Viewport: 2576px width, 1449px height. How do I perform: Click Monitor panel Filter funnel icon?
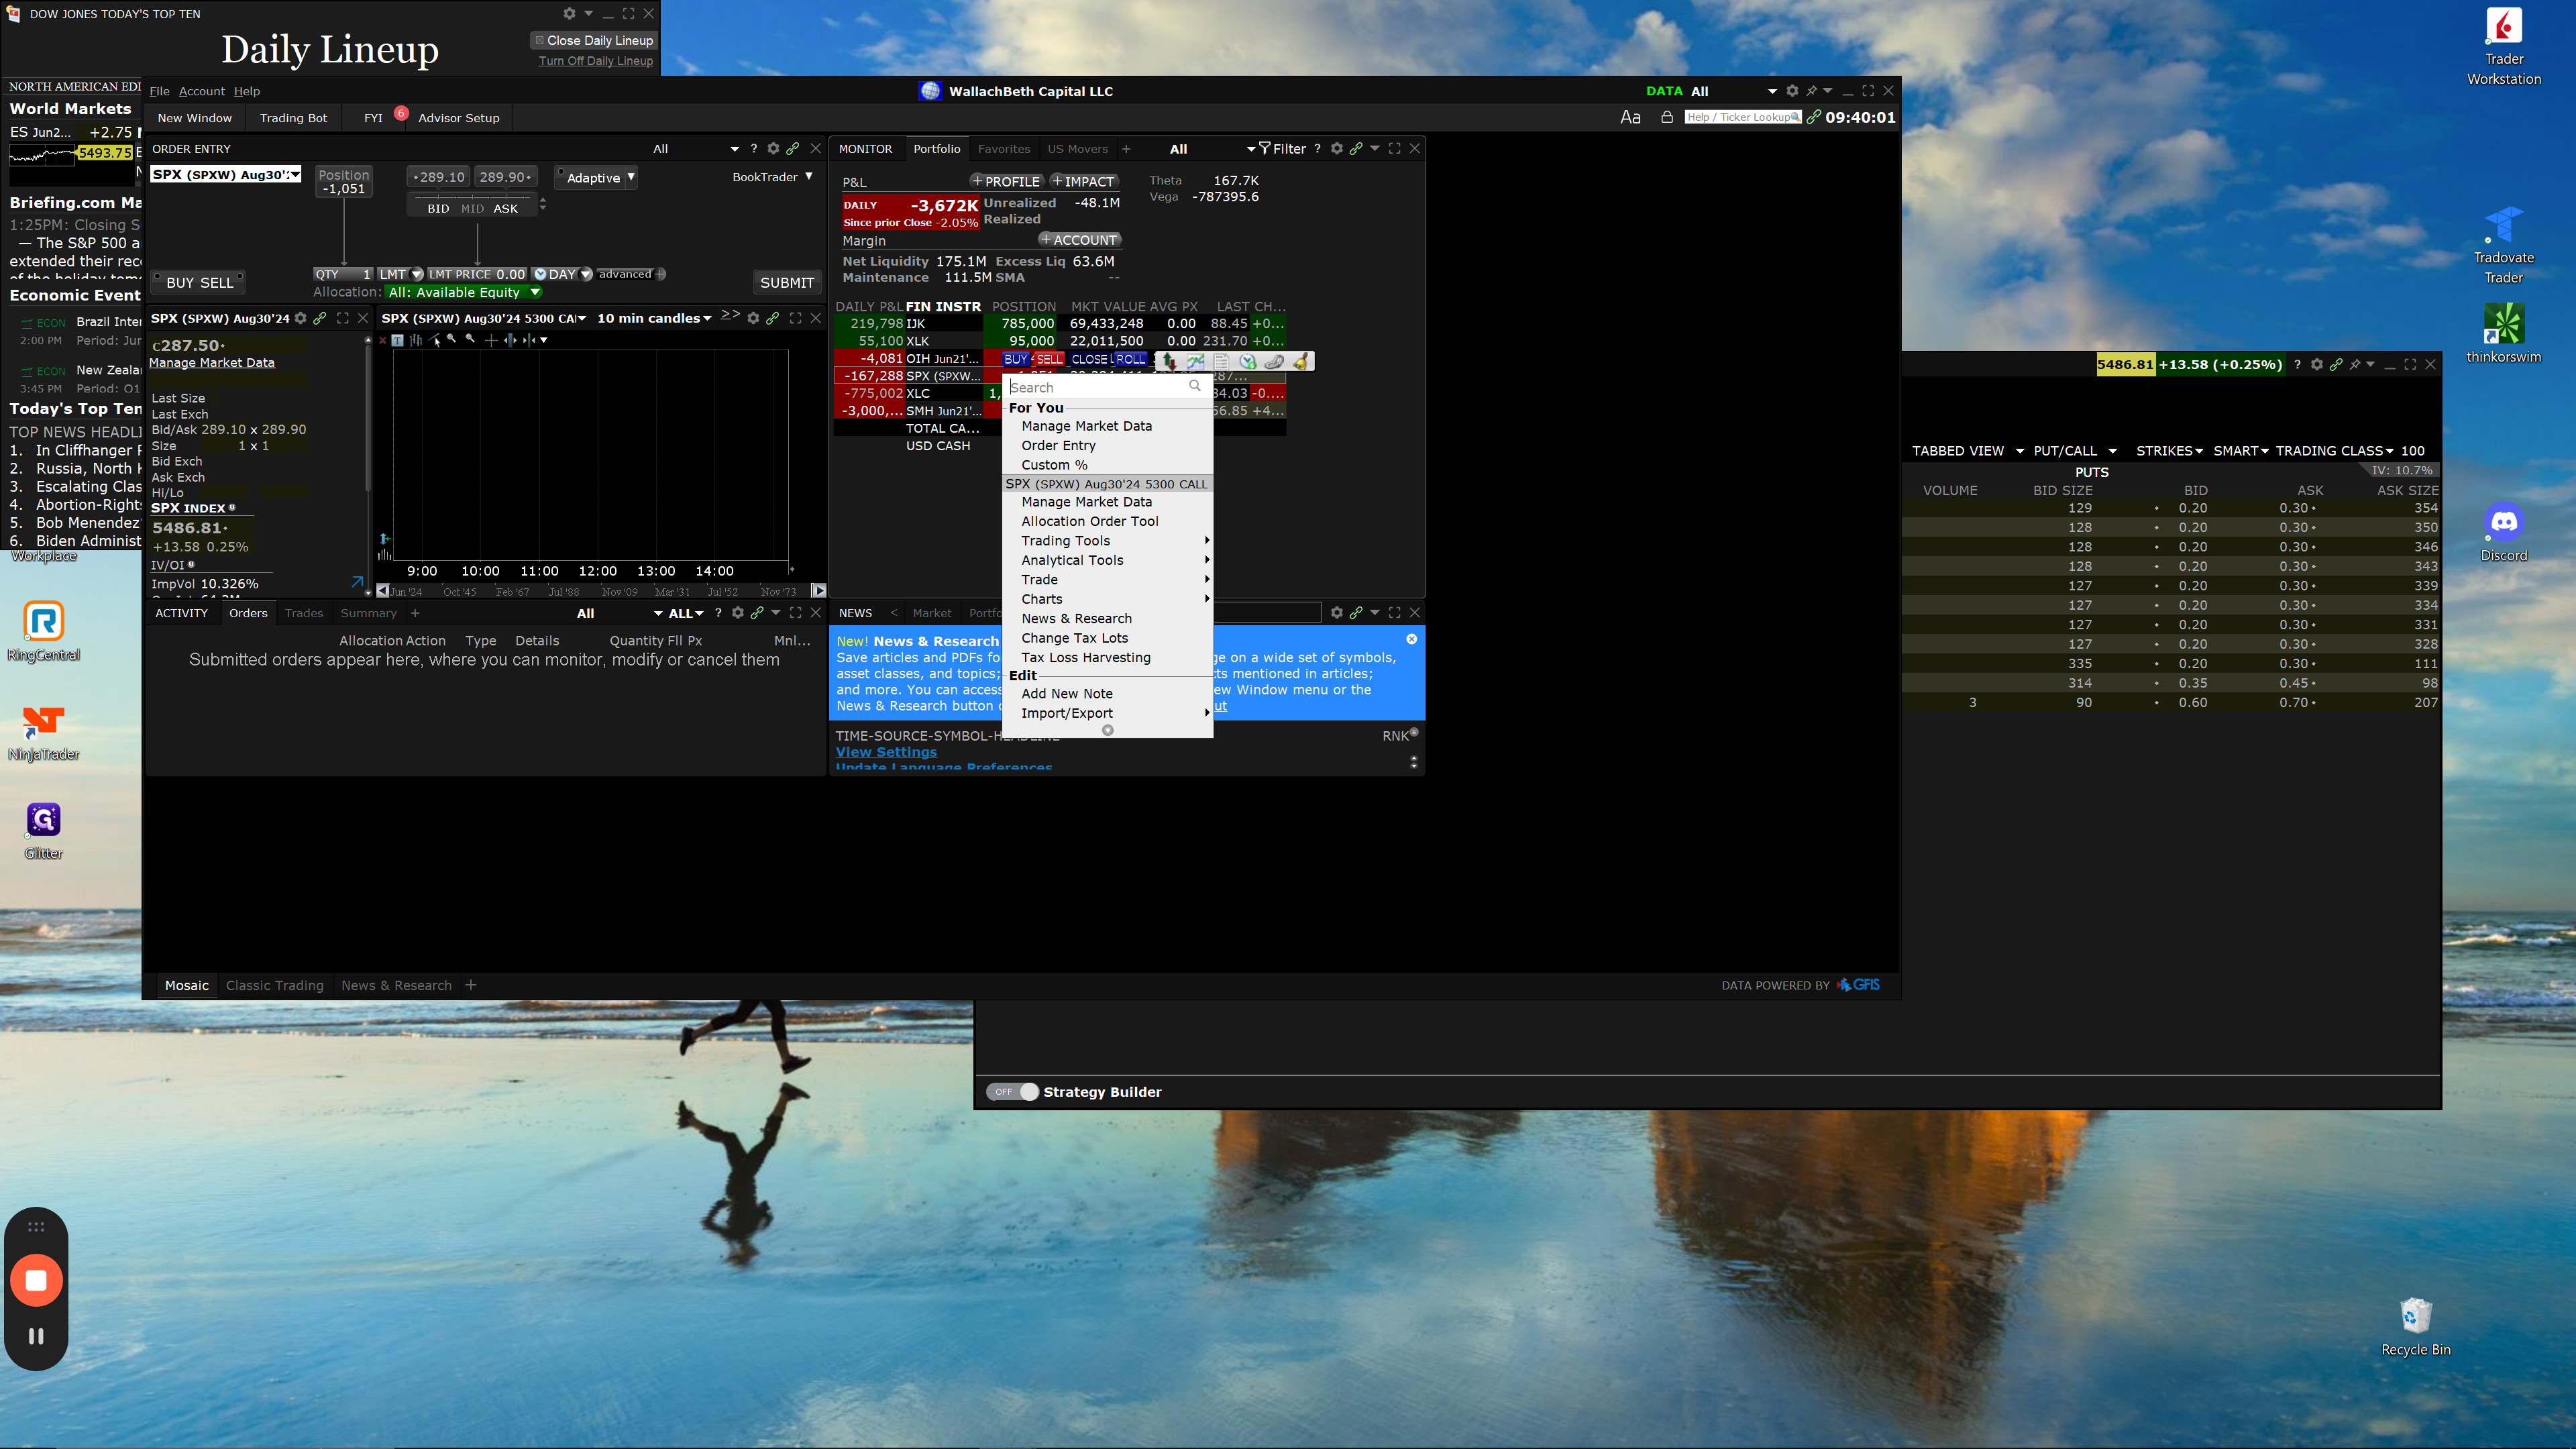click(x=1264, y=148)
